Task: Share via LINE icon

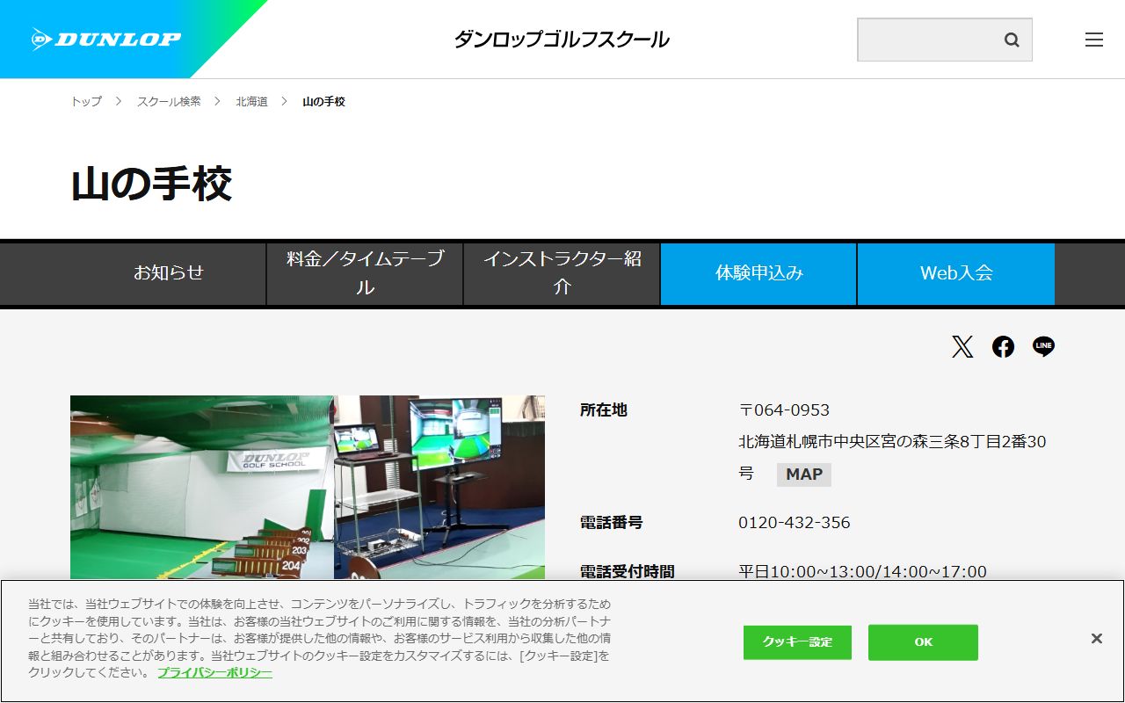Action: coord(1043,347)
